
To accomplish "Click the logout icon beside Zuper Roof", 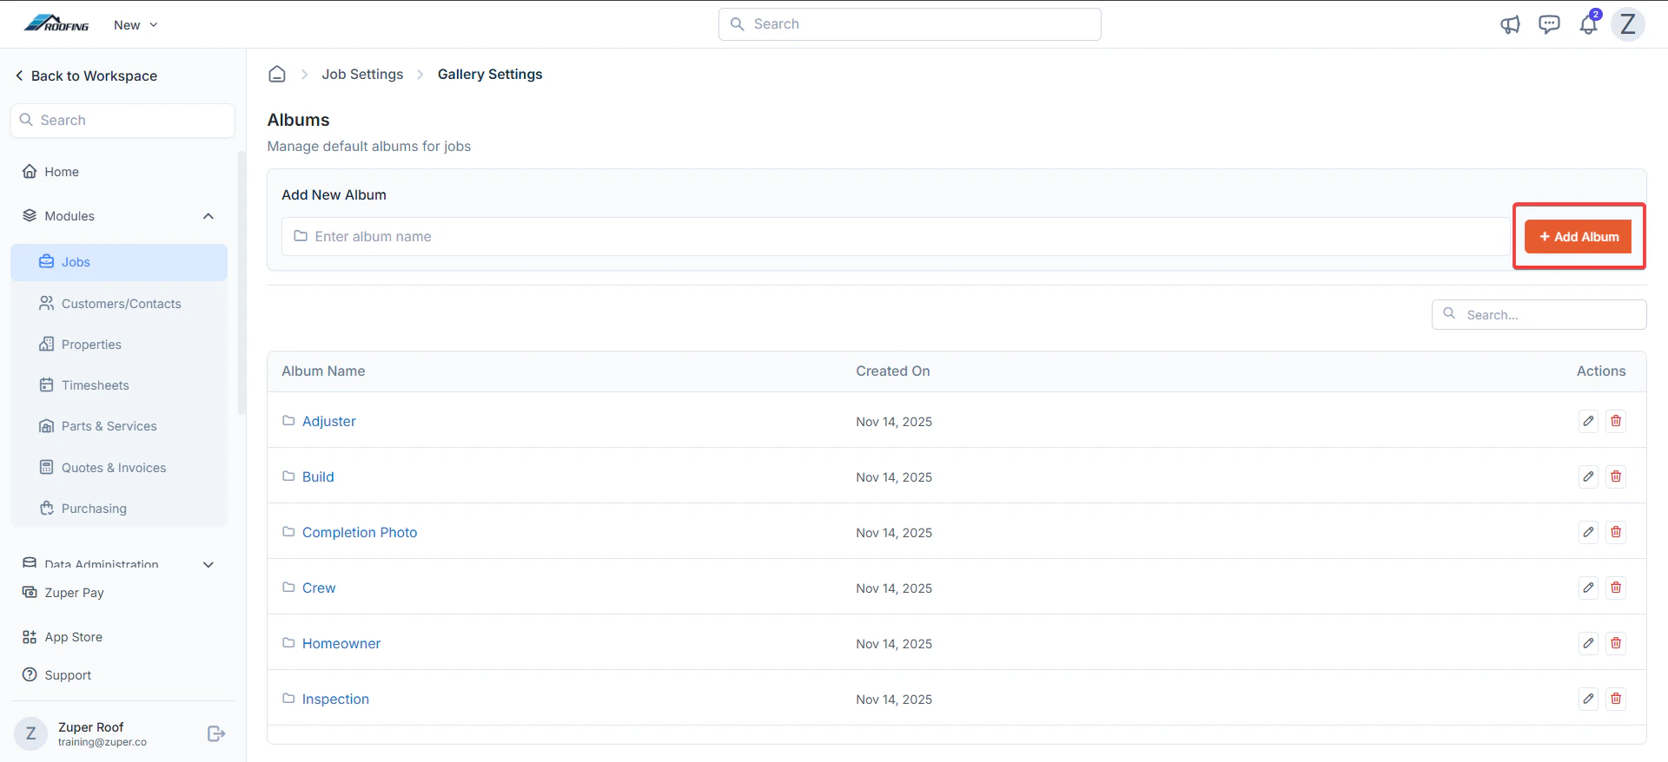I will click(216, 734).
